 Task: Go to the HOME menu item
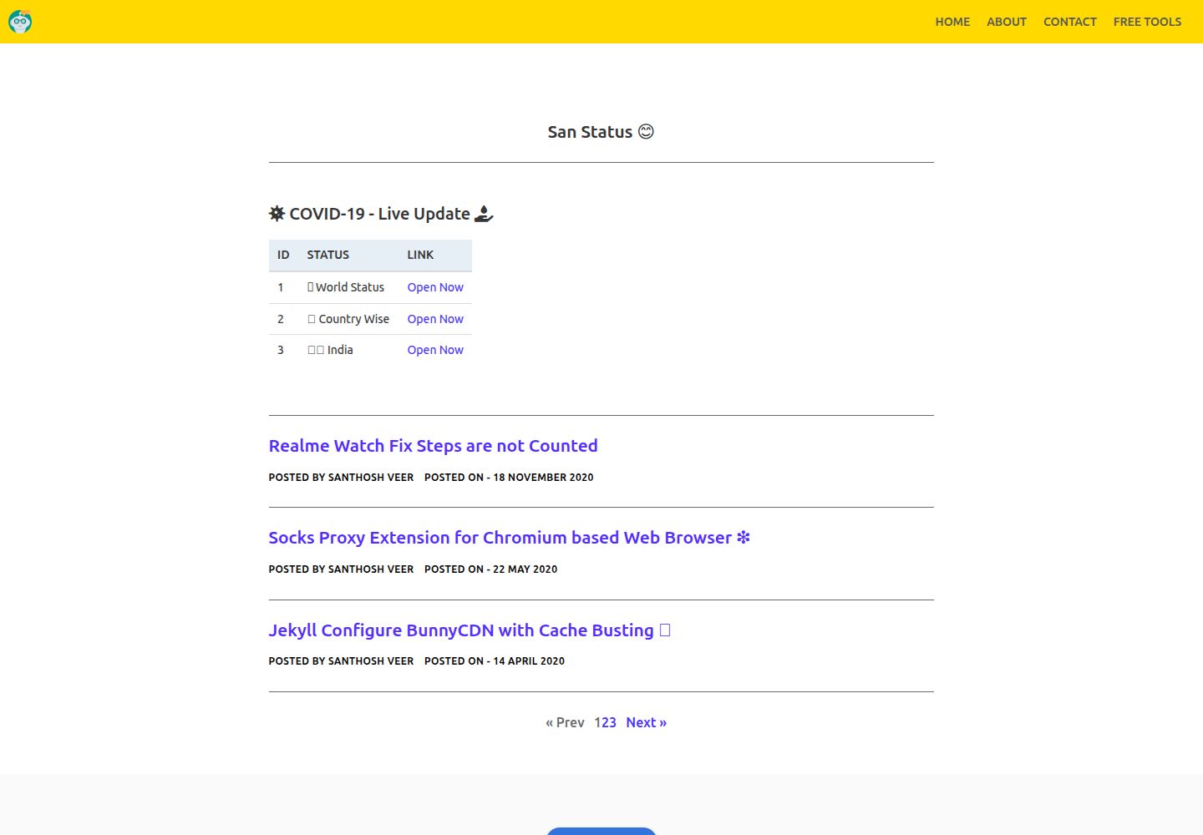pyautogui.click(x=952, y=22)
